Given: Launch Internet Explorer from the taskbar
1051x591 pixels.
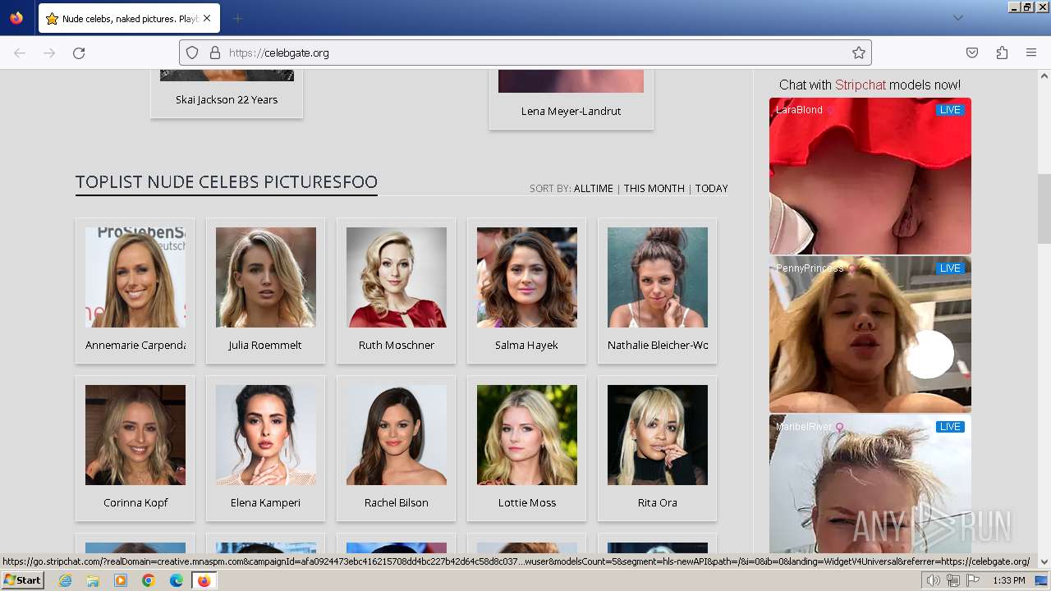Looking at the screenshot, I should point(66,580).
